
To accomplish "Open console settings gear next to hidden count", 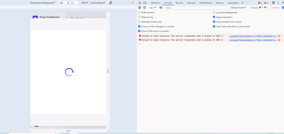I will tap(283, 7).
